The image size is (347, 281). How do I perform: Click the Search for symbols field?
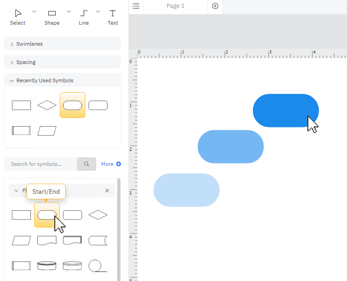pyautogui.click(x=41, y=164)
